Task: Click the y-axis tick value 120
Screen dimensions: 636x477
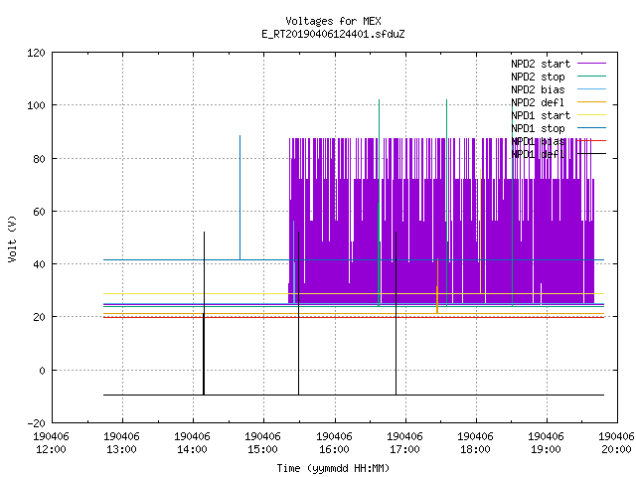Action: [x=36, y=53]
